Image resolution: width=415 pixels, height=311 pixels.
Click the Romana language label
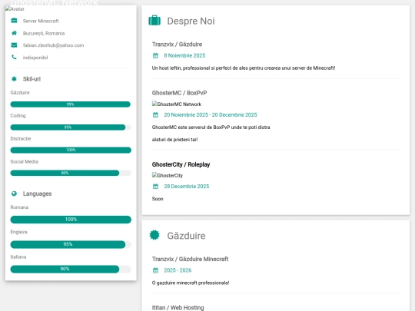click(x=19, y=207)
